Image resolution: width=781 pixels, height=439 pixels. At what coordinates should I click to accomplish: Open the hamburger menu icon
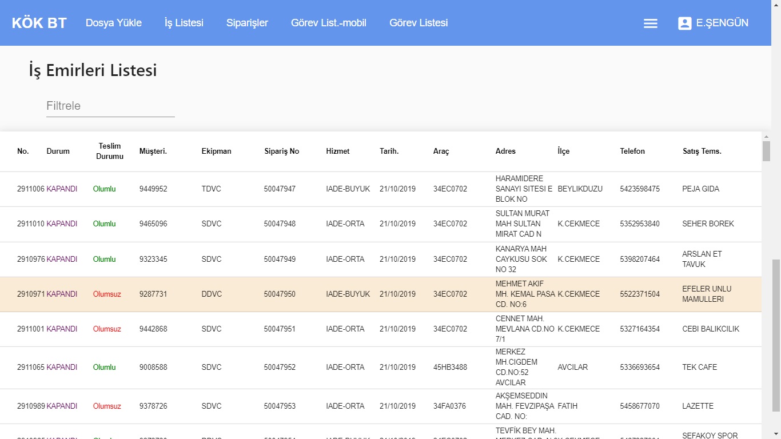(650, 23)
